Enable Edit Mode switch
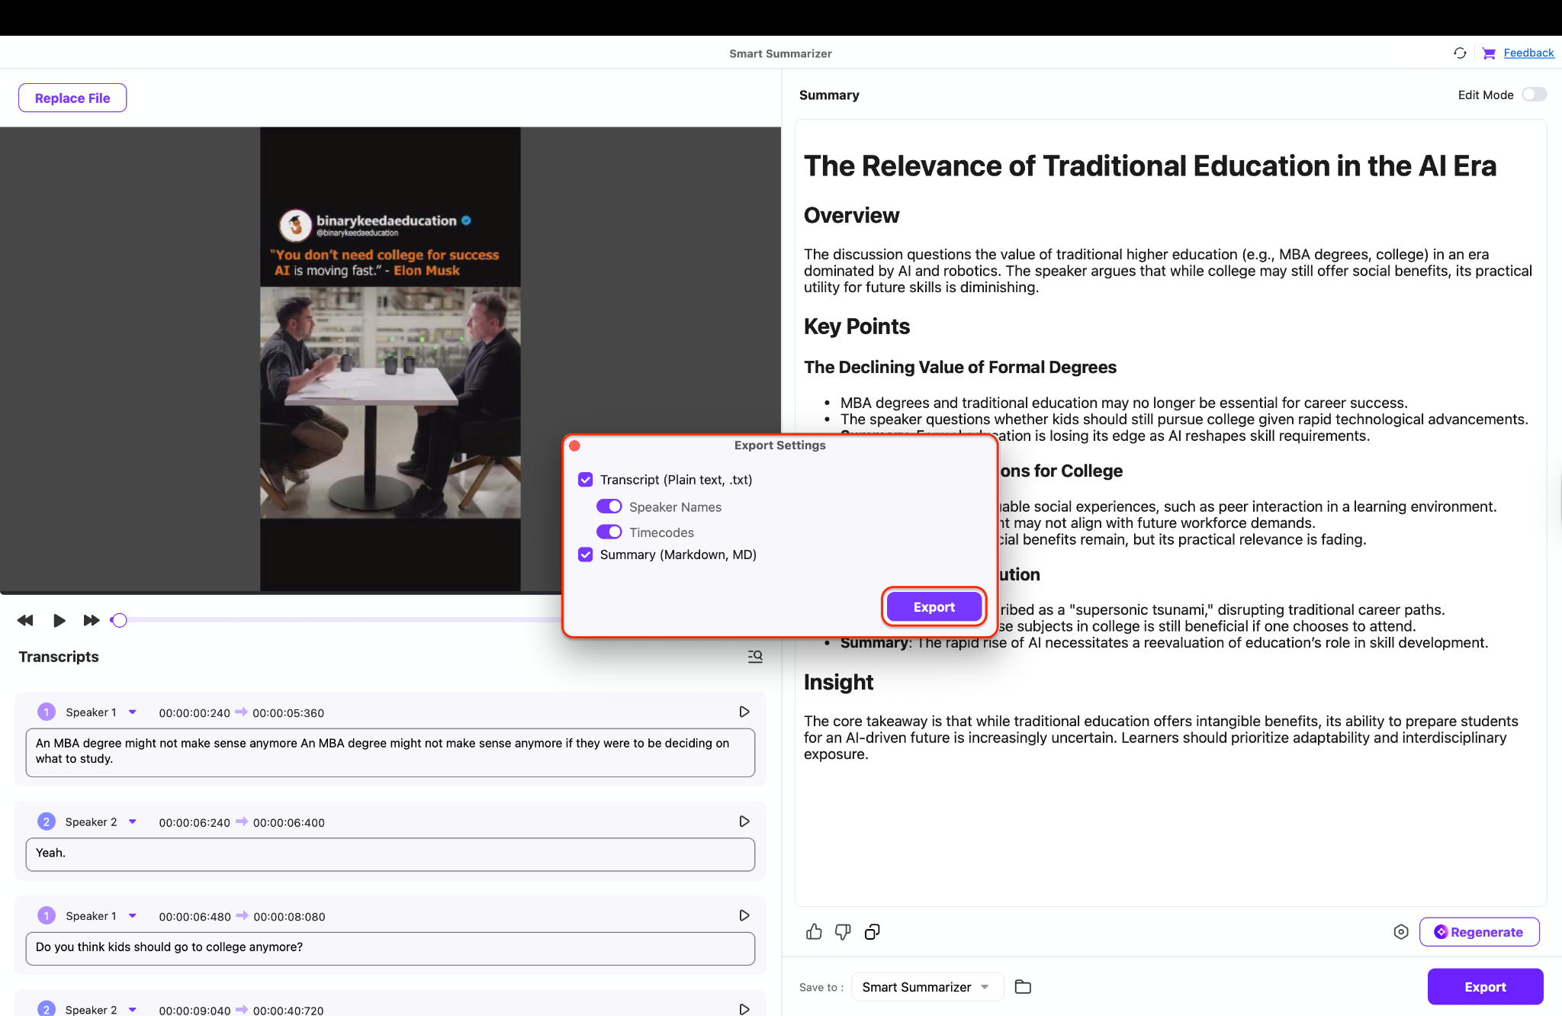The width and height of the screenshot is (1562, 1016). click(1534, 95)
